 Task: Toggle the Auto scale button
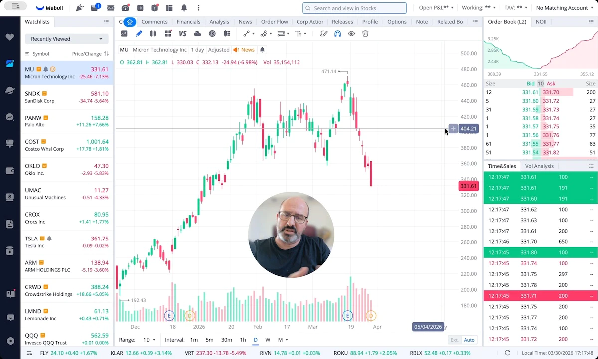469,340
